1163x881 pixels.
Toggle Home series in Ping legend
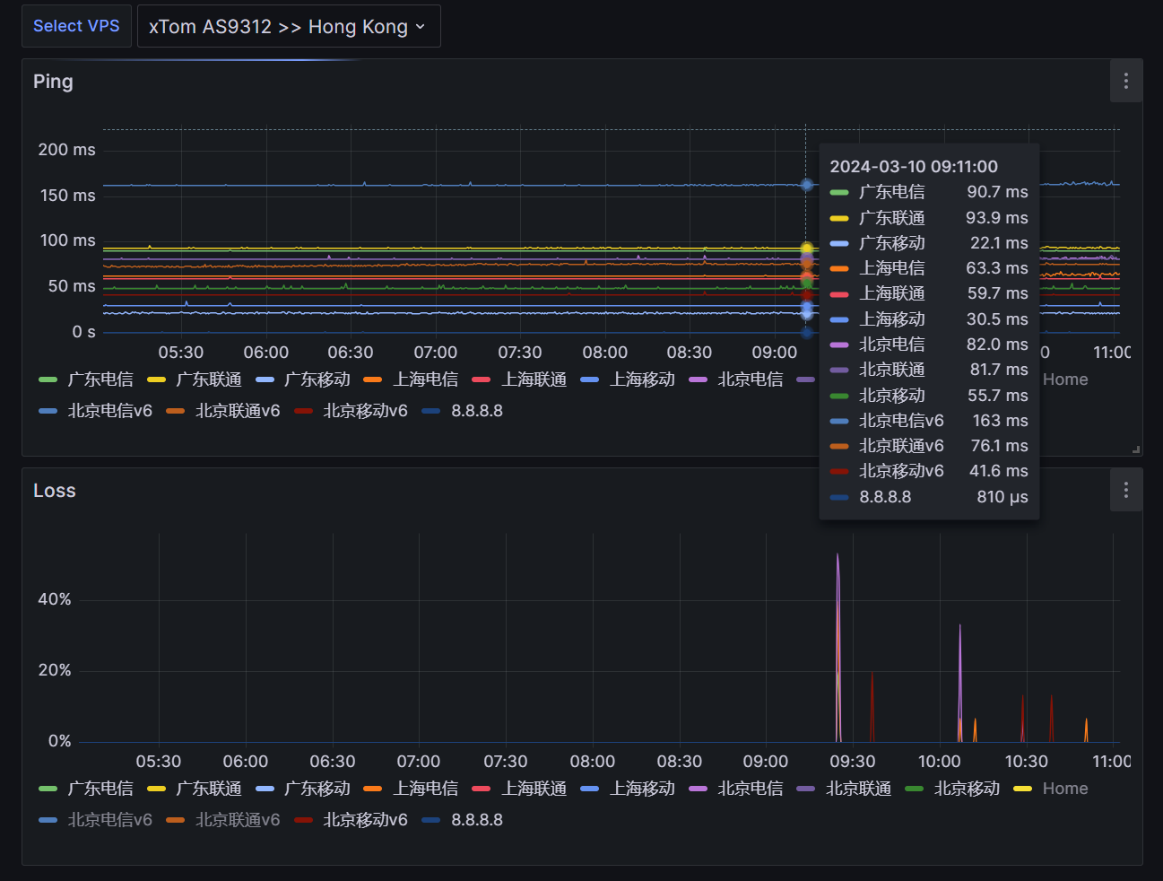tap(1065, 379)
